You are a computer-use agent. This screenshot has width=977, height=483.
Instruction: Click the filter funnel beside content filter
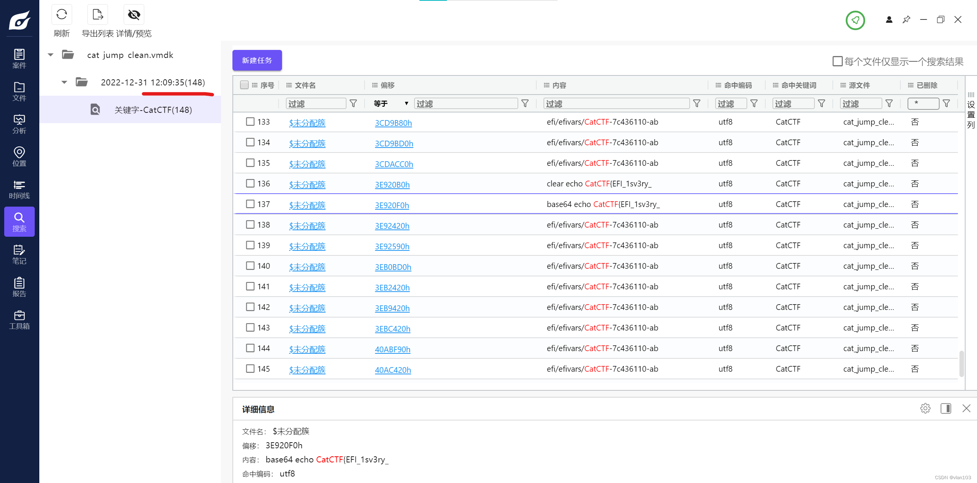tap(696, 104)
